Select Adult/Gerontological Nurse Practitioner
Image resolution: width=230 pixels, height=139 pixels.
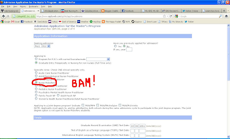click(x=36, y=76)
